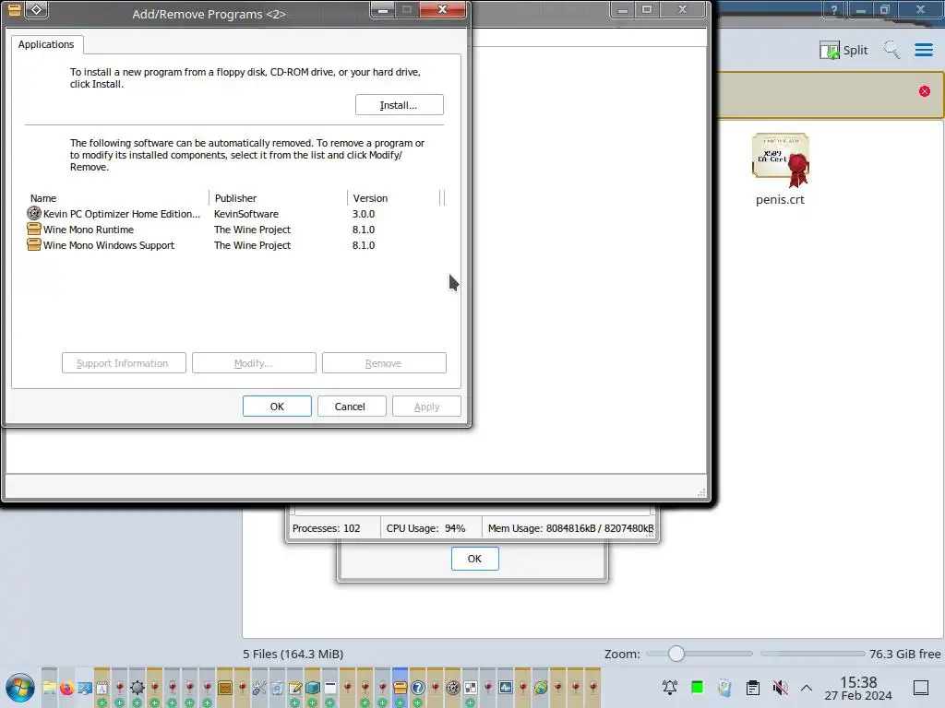945x708 pixels.
Task: Open the Internet Explorer globe taskbar icon
Action: click(541, 688)
